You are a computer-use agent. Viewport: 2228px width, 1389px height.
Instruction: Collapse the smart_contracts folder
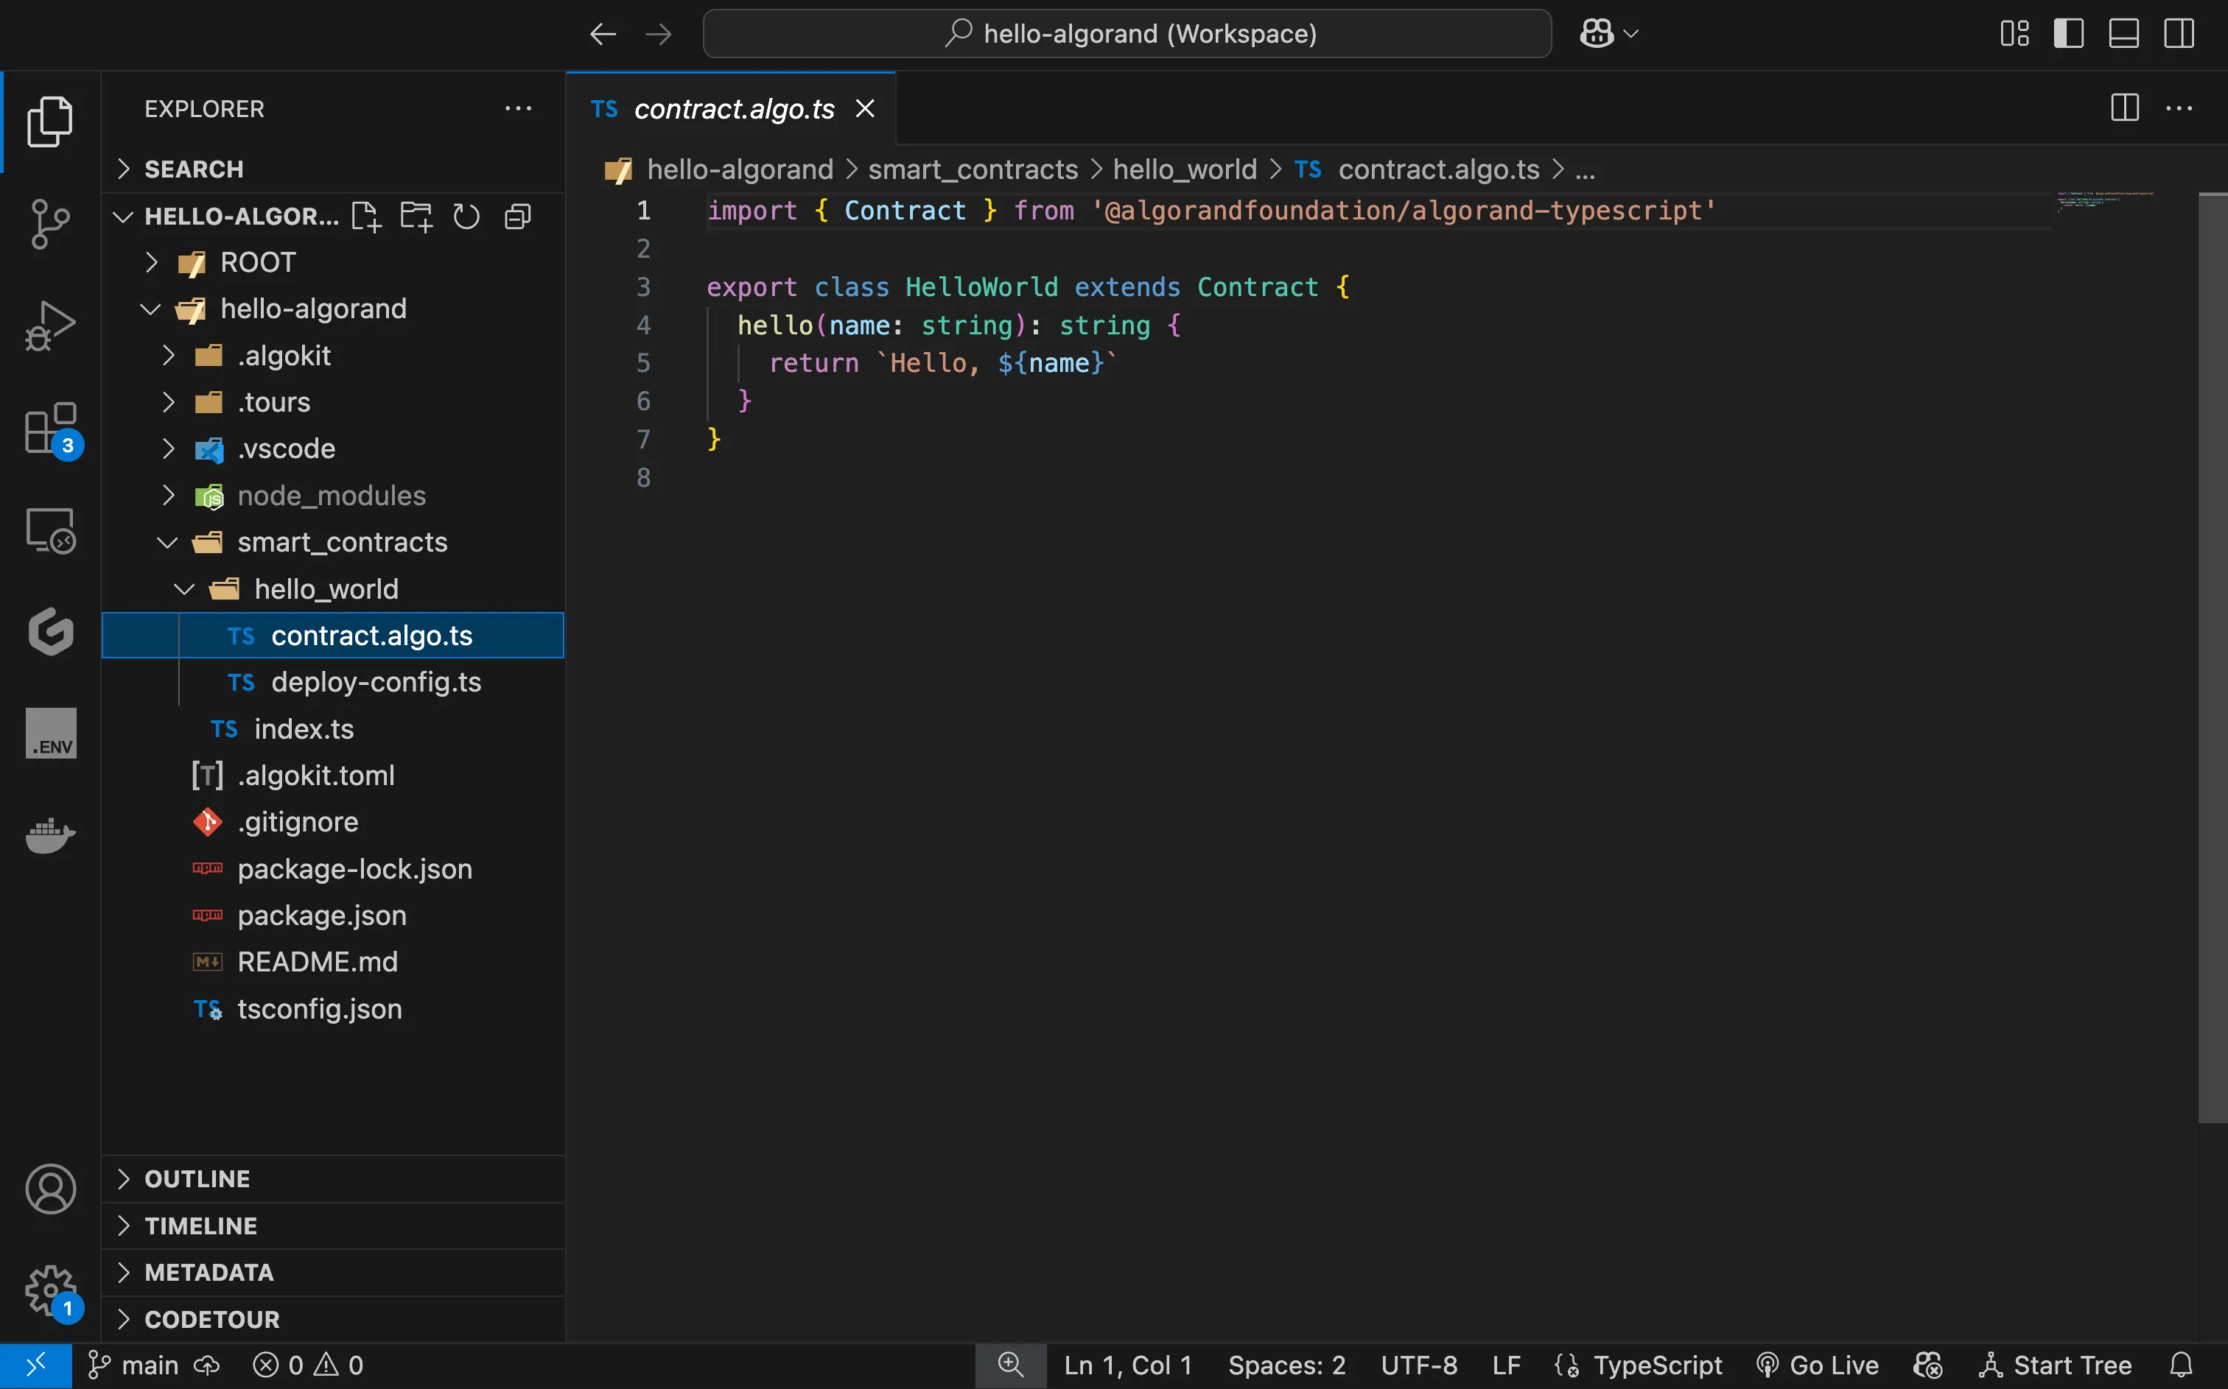tap(342, 542)
